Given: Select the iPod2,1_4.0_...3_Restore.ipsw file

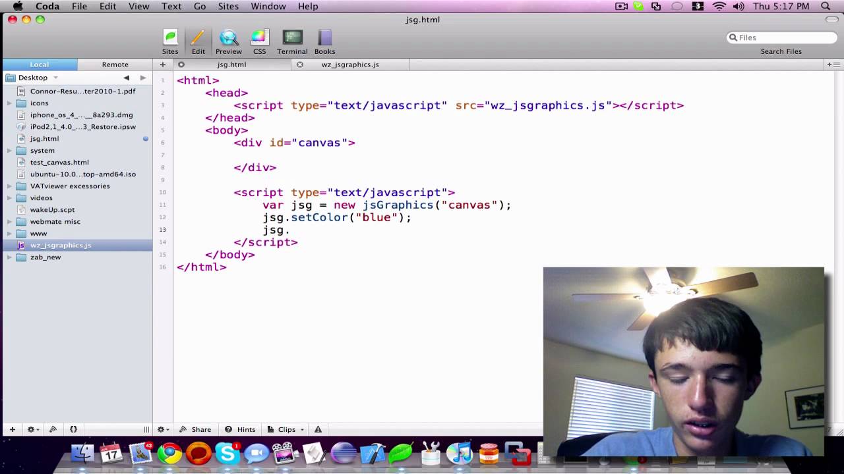Looking at the screenshot, I should point(82,127).
